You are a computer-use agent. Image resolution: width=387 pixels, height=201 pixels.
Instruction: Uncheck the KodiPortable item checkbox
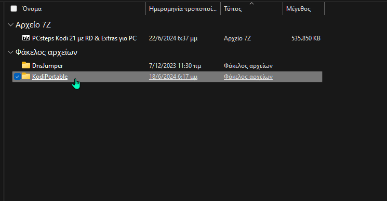click(x=17, y=77)
